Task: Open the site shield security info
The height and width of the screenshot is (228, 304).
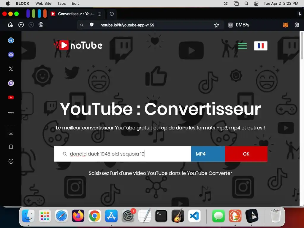Action: click(92, 25)
